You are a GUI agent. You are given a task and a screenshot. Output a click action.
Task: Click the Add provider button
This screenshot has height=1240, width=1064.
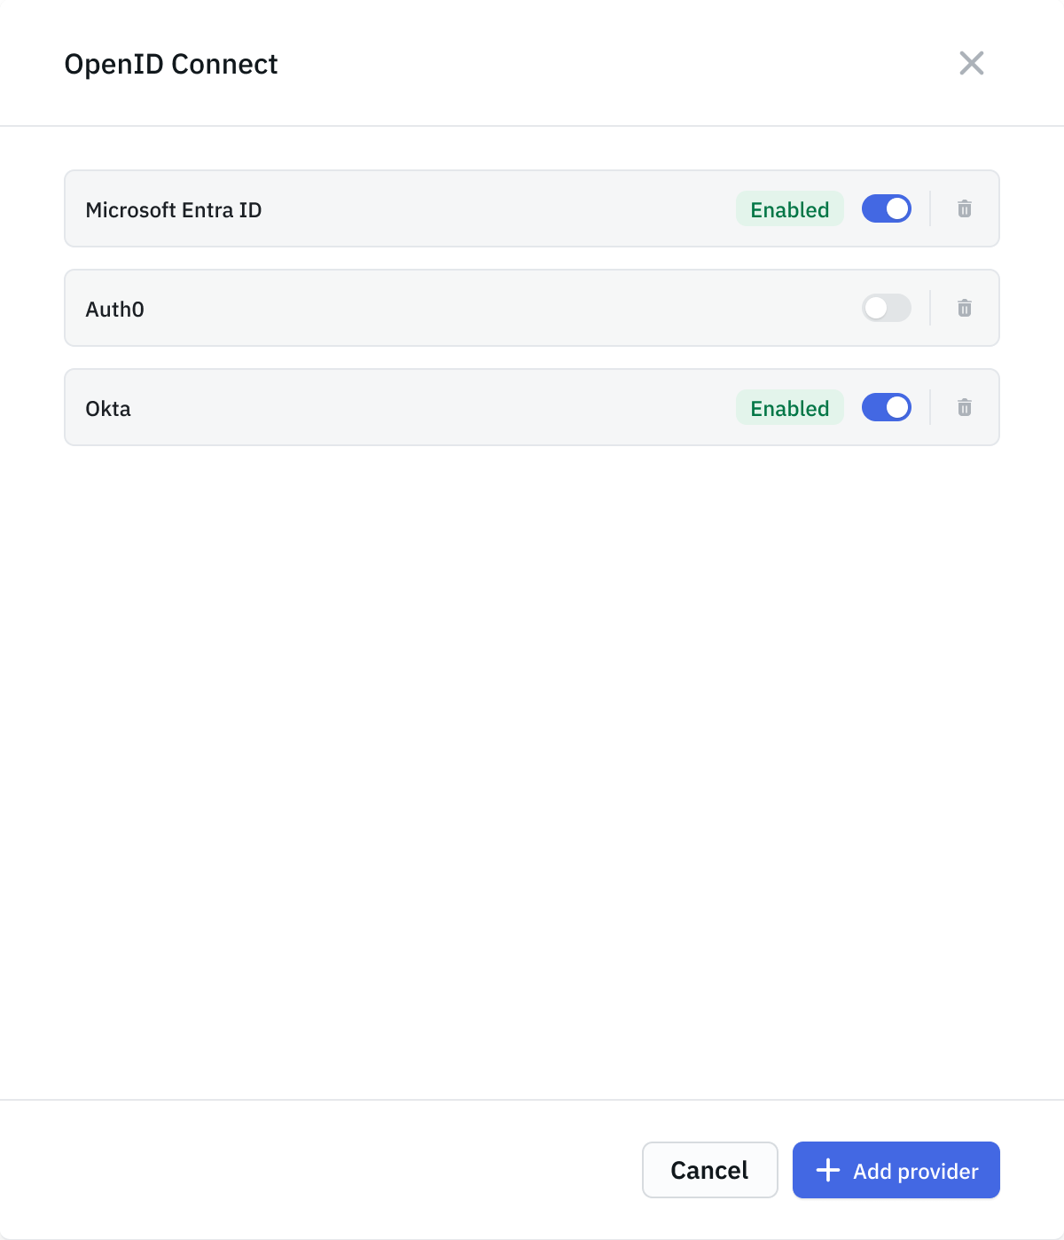(896, 1170)
